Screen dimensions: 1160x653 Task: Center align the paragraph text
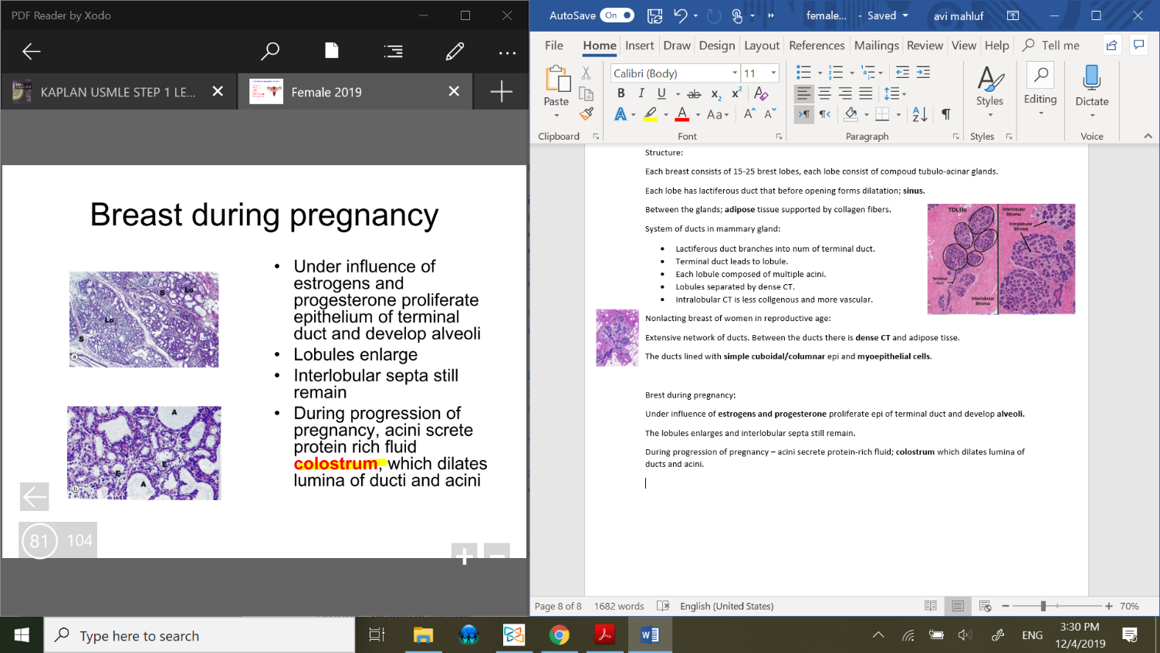pyautogui.click(x=824, y=93)
